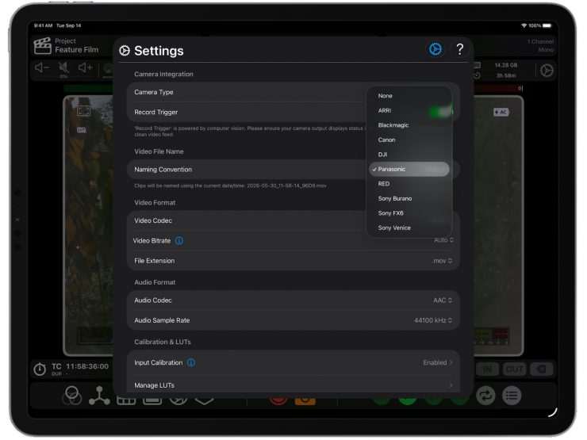The width and height of the screenshot is (587, 440).
Task: Click the Camera Type row label
Action: [x=154, y=92]
